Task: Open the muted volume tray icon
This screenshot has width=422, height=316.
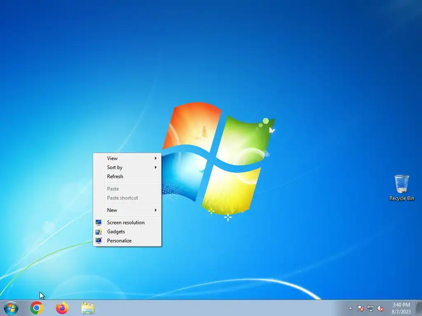Action: point(380,308)
